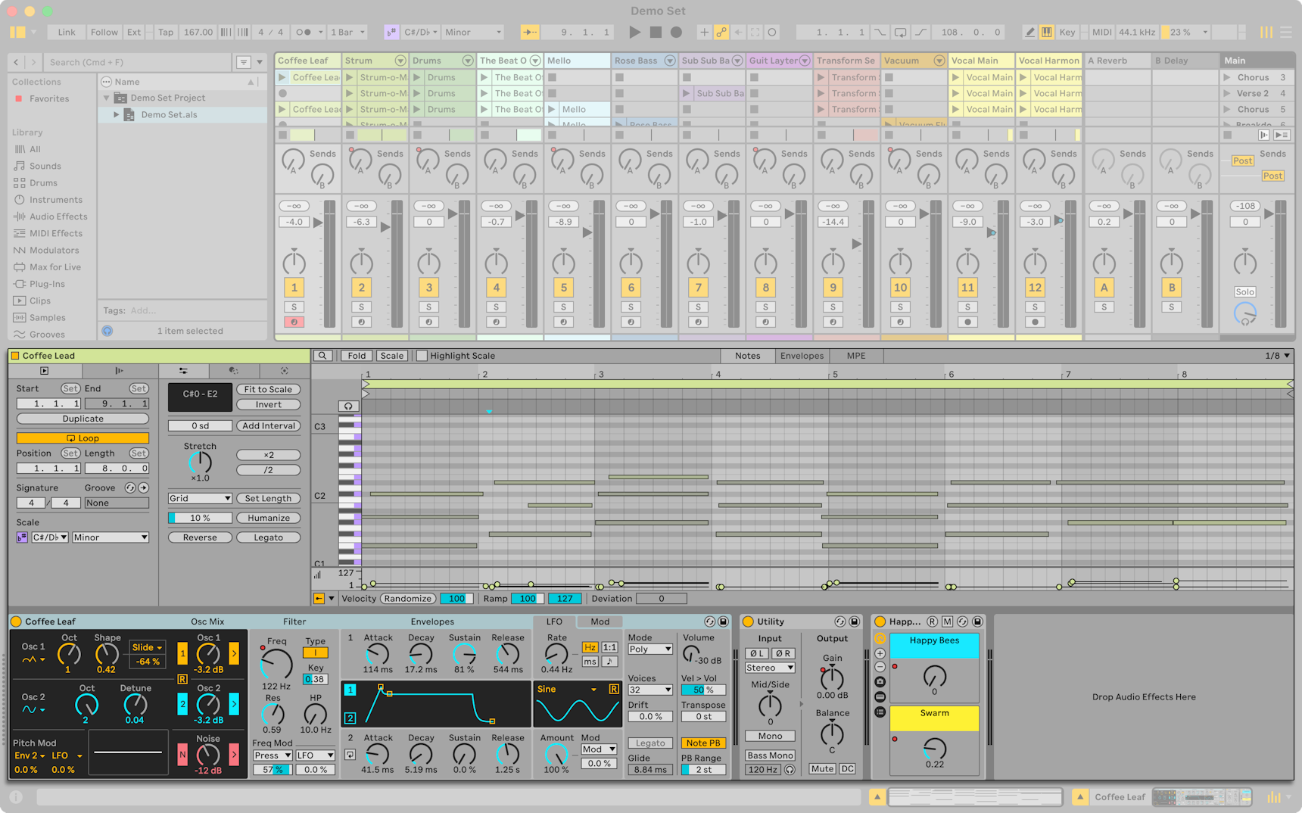Randomize note velocities with the Randomize button

click(x=407, y=598)
